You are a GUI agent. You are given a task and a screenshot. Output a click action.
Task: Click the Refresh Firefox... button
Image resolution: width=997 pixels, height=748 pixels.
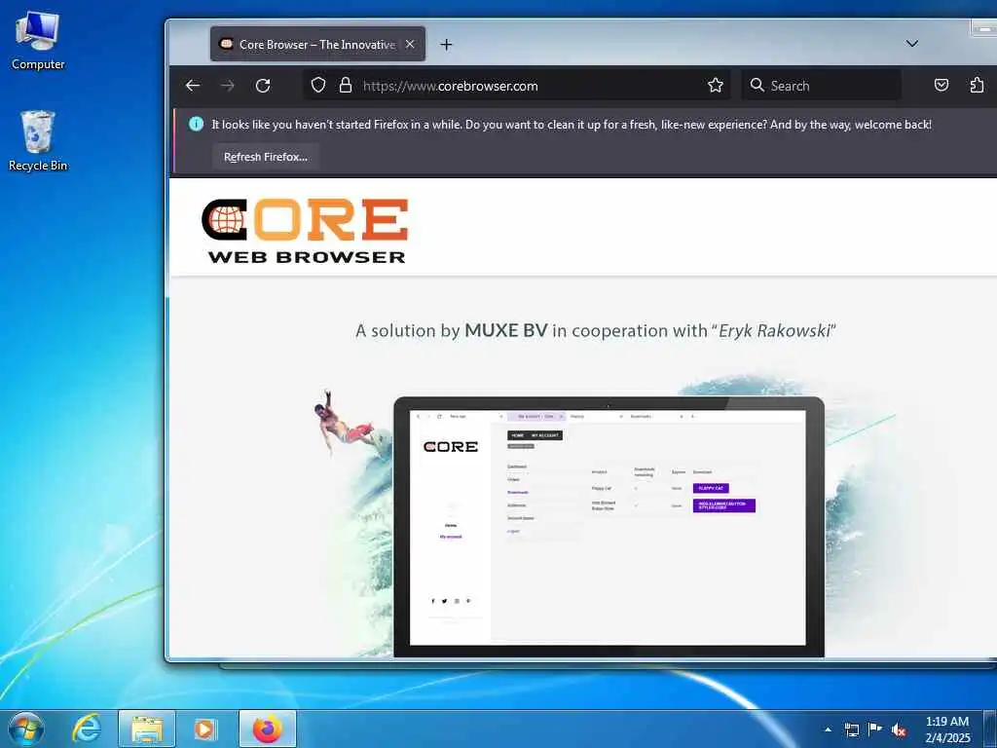coord(265,157)
